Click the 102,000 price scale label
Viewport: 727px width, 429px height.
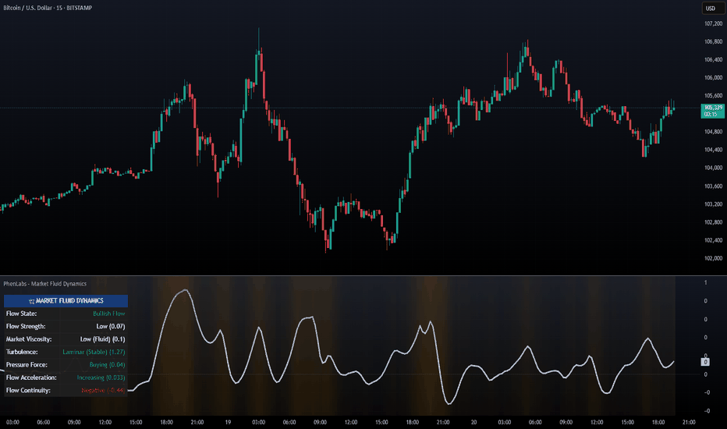click(x=714, y=258)
